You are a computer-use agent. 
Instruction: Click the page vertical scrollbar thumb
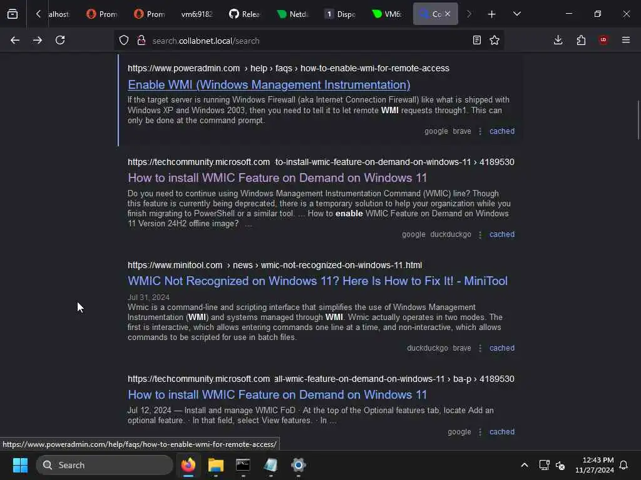[638, 120]
